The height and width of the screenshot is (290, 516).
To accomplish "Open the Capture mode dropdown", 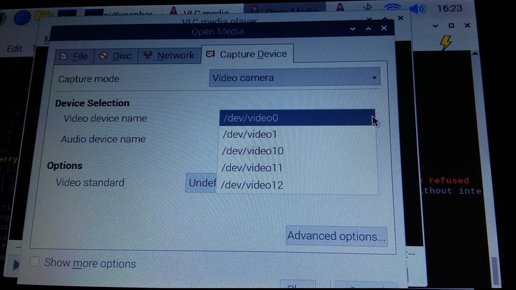I will point(295,78).
